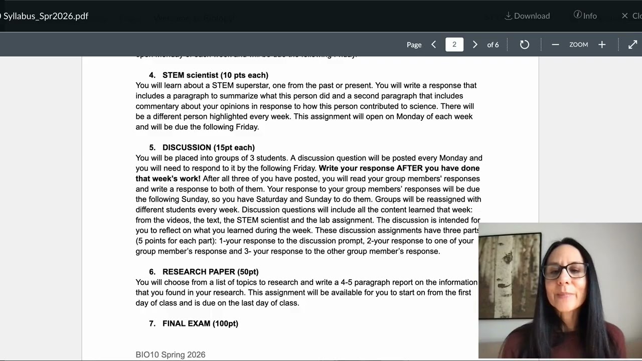Click the 'FINAL EXAM (100pt)' heading
642x361 pixels.
200,323
